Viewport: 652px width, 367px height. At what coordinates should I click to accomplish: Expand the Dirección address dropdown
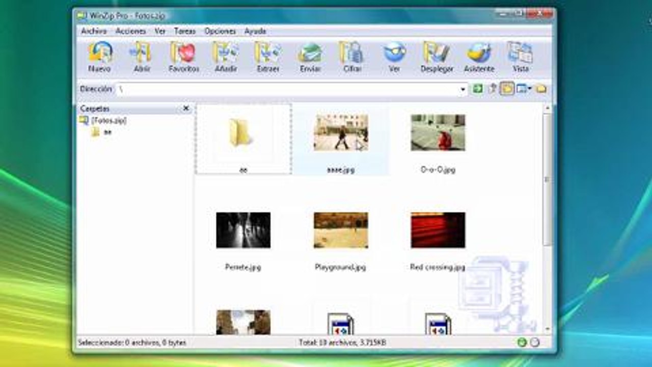463,89
